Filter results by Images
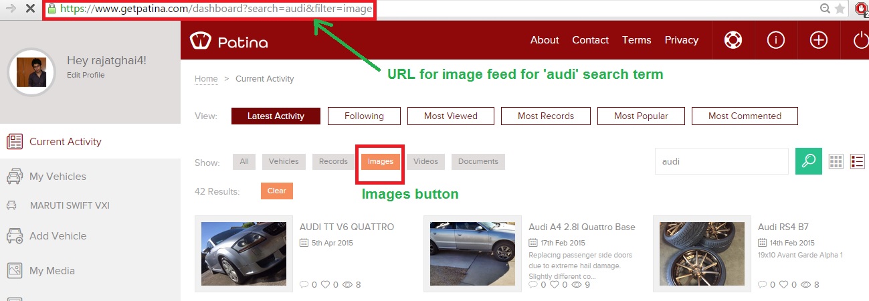The image size is (869, 301). pos(380,161)
